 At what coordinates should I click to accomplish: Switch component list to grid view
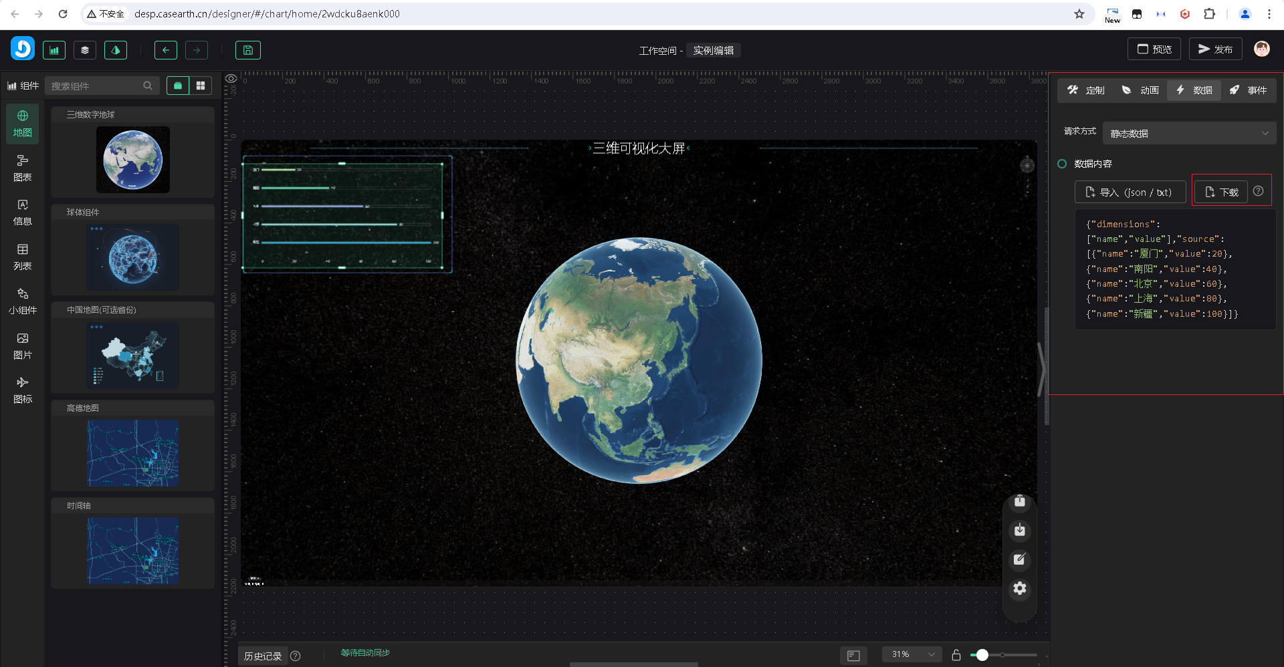200,86
